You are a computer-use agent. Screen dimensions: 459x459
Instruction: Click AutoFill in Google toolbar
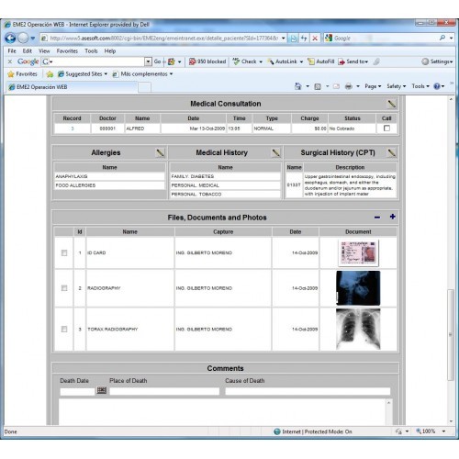[x=320, y=62]
